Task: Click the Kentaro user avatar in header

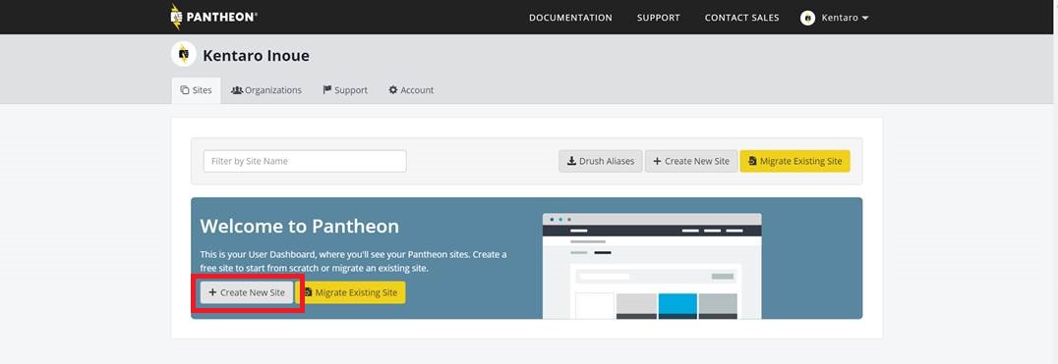Action: click(807, 19)
